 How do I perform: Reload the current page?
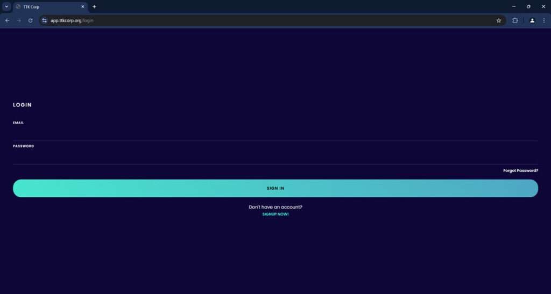click(x=31, y=21)
